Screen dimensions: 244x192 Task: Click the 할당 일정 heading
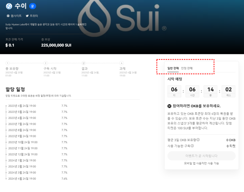15,89
